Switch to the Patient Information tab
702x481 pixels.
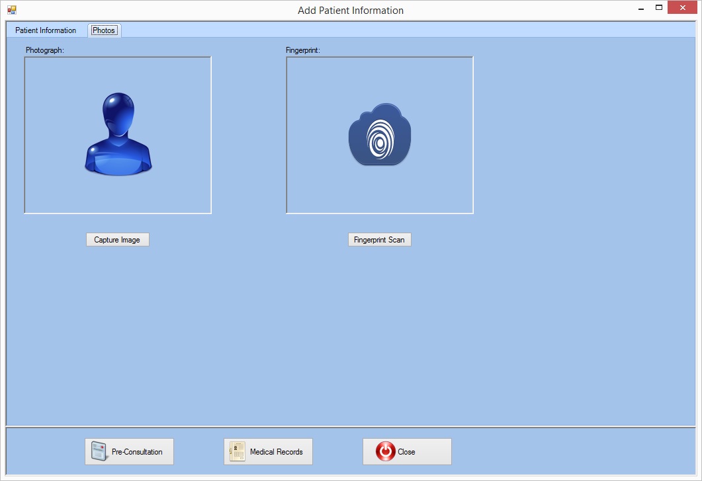[46, 30]
